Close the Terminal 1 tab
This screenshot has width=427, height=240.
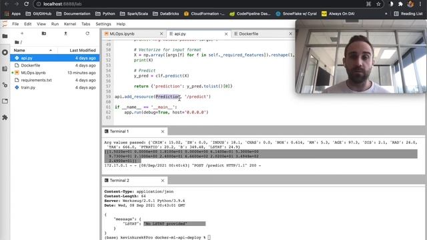pyautogui.click(x=163, y=131)
